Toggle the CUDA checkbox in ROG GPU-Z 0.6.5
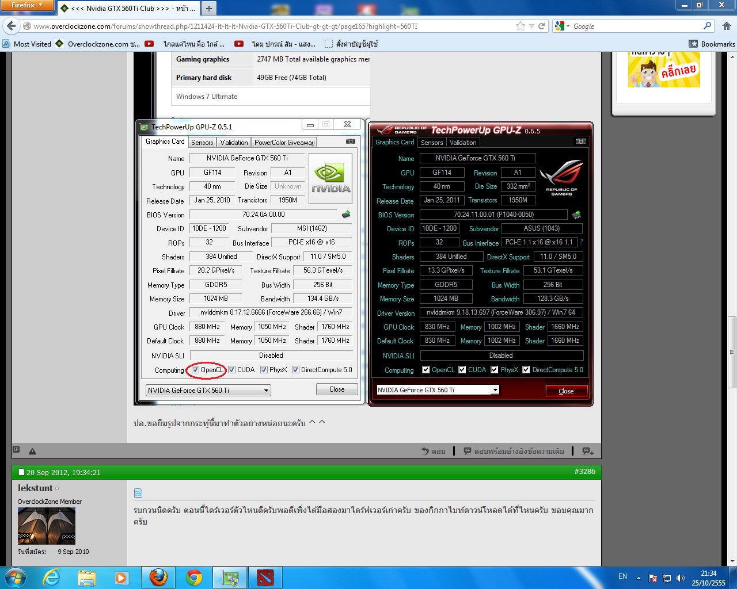Image resolution: width=737 pixels, height=589 pixels. (x=462, y=370)
